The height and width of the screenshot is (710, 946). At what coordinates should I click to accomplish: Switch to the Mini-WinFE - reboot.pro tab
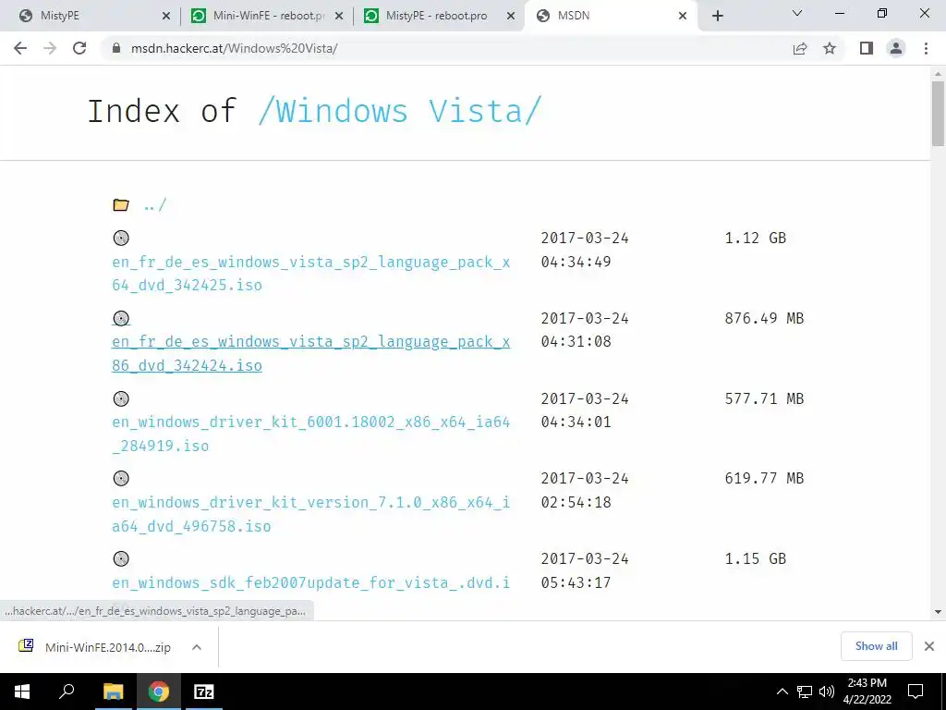pyautogui.click(x=267, y=16)
